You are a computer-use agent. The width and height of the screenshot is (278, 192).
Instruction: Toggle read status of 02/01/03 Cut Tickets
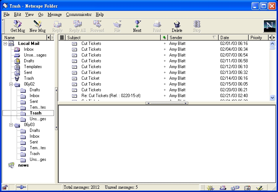[165, 43]
